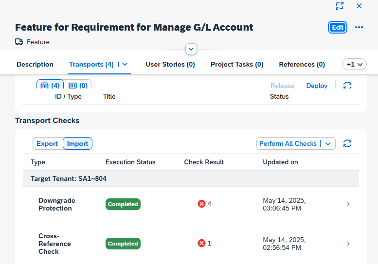Click the Execution Status column header

click(130, 162)
